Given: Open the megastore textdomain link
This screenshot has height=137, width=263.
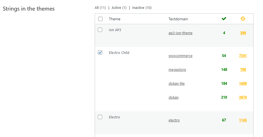Looking at the screenshot, I should click(177, 69).
